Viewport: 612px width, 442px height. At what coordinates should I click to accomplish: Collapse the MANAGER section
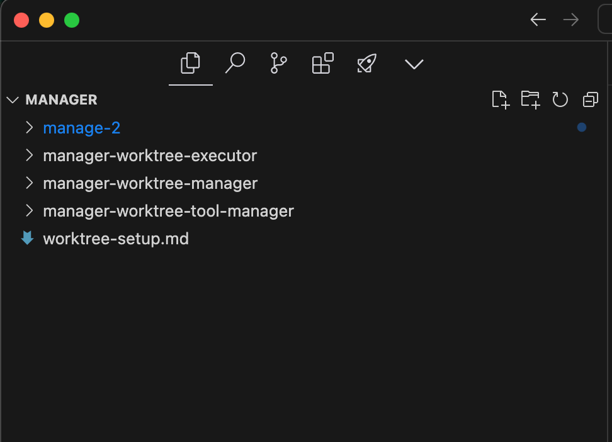pos(13,100)
